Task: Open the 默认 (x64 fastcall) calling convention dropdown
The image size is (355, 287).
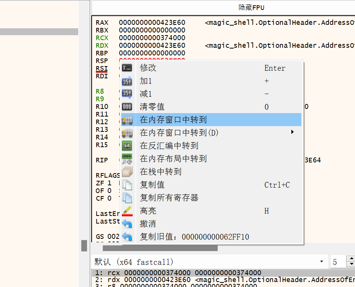Action: click(209, 262)
